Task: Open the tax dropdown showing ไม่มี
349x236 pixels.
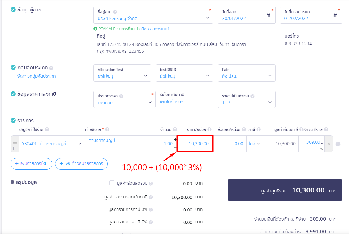Action: (255, 144)
